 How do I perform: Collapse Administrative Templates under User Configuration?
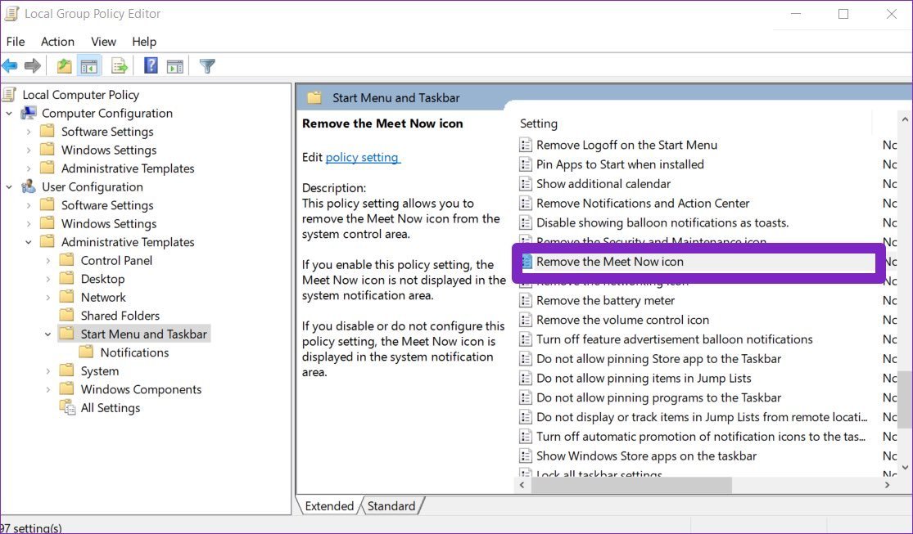[x=29, y=242]
